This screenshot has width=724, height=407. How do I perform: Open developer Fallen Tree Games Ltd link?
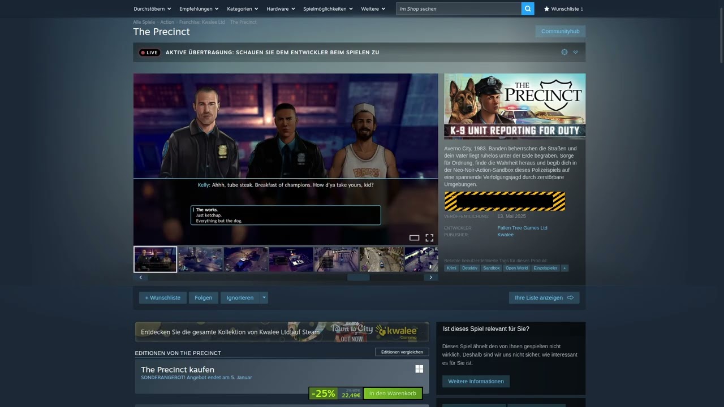pos(522,228)
